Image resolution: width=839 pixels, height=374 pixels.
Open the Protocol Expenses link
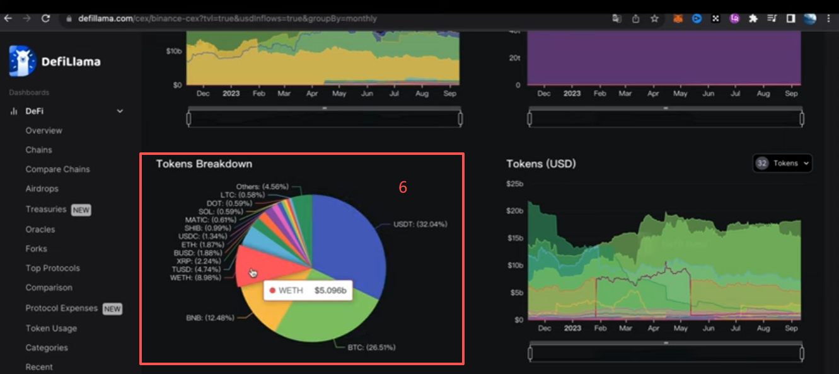pos(61,308)
